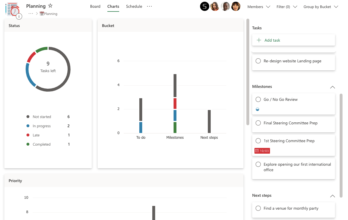The width and height of the screenshot is (348, 220).
Task: Click the Priority chart heading
Action: tap(15, 181)
